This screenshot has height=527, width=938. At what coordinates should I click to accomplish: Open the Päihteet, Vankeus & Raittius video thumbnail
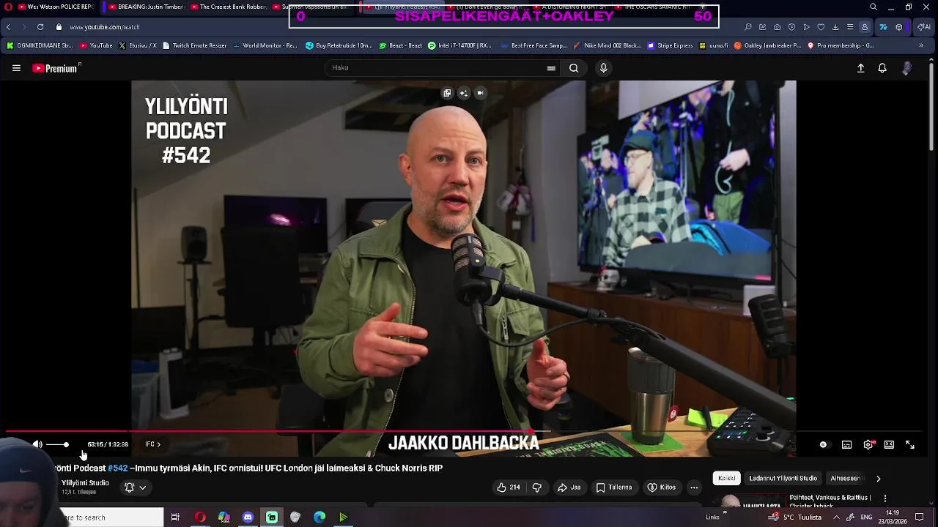click(x=750, y=502)
